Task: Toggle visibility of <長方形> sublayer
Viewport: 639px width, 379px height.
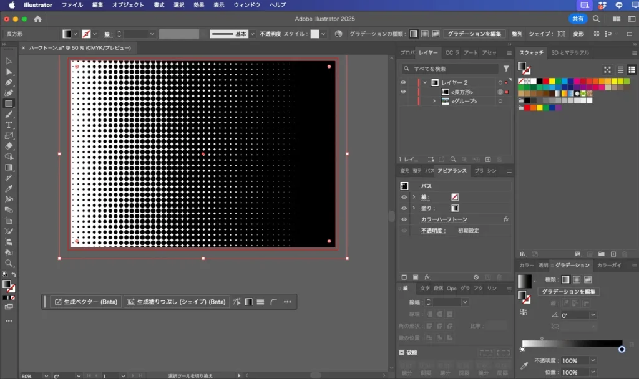Action: 403,92
